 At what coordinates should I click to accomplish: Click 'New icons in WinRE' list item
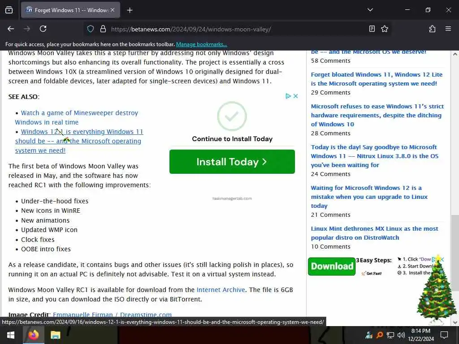(51, 211)
